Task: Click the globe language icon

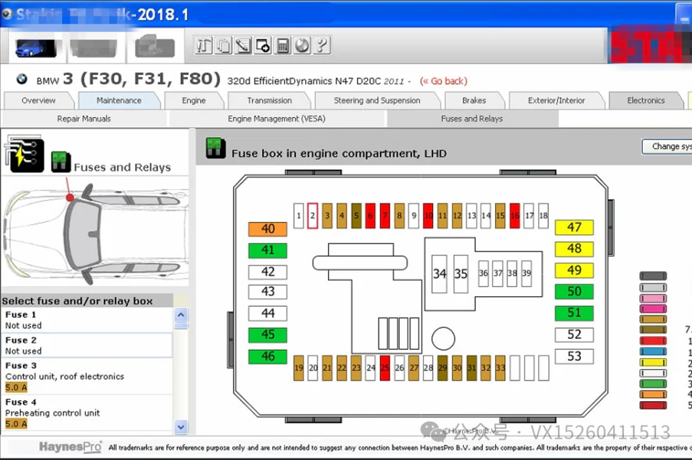Action: (x=302, y=45)
